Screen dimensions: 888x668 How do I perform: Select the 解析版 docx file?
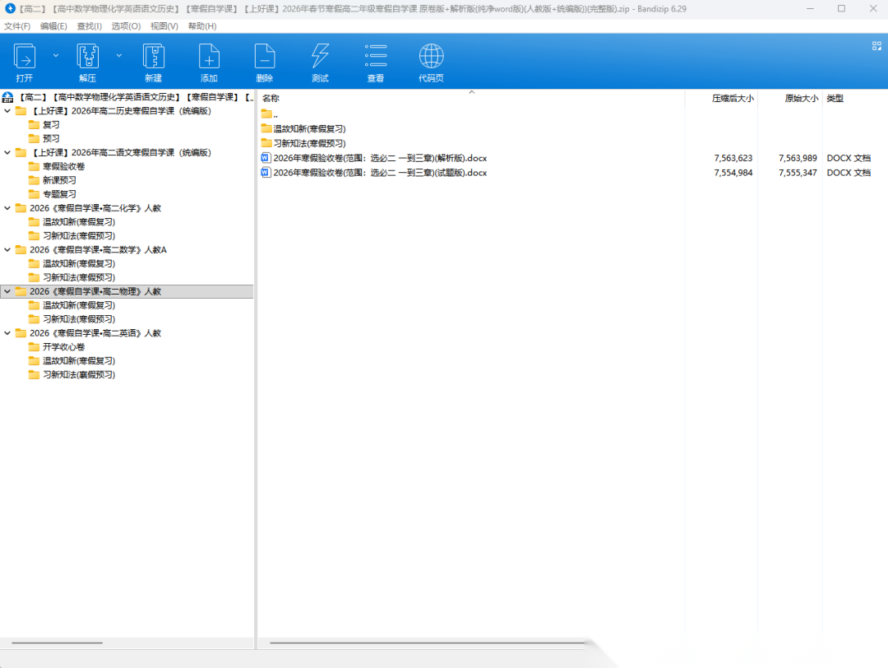tap(380, 158)
